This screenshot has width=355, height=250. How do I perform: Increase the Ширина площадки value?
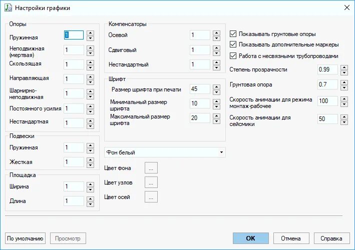90,184
